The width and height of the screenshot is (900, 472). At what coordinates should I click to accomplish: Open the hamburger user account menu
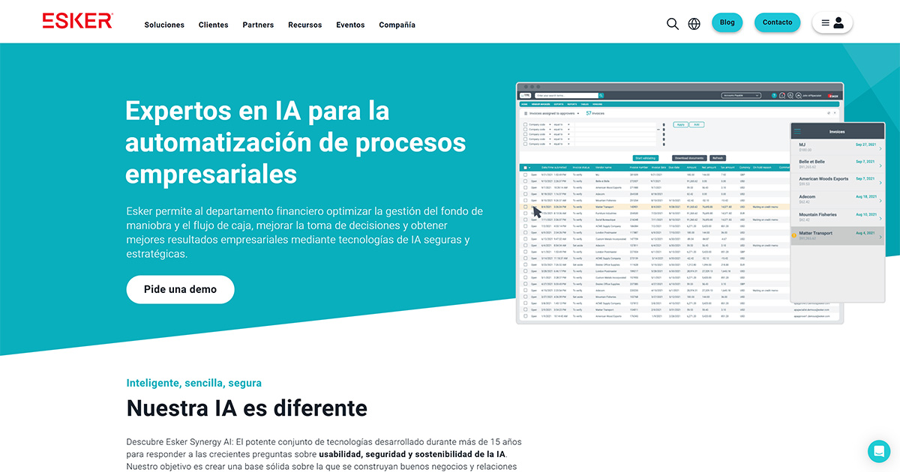click(832, 22)
